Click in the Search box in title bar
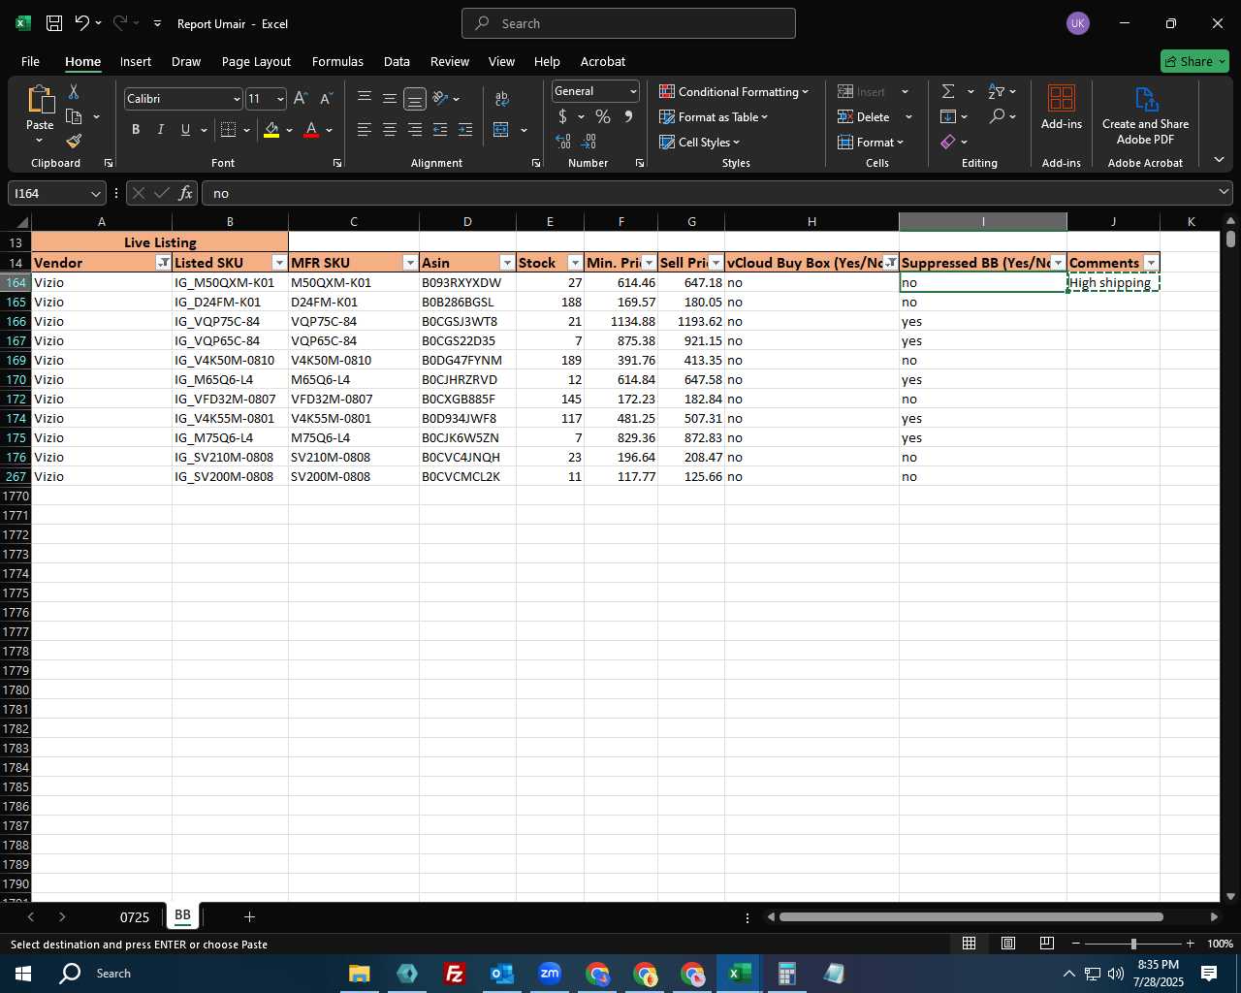Viewport: 1241px width, 993px height. click(628, 23)
